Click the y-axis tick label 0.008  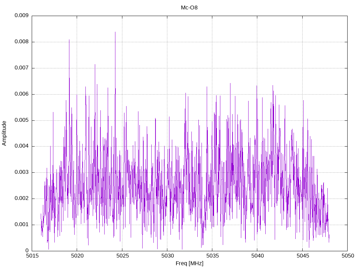22,42
